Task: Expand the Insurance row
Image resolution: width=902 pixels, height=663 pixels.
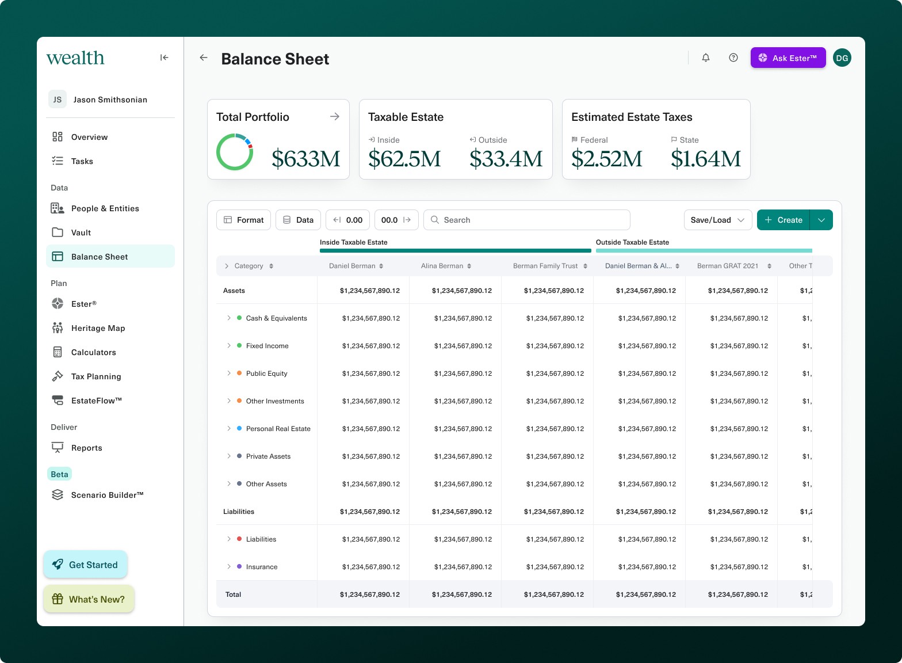Action: (x=229, y=566)
